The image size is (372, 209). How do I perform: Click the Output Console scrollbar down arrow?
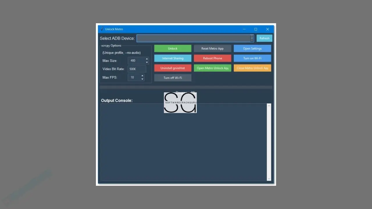coord(269,179)
